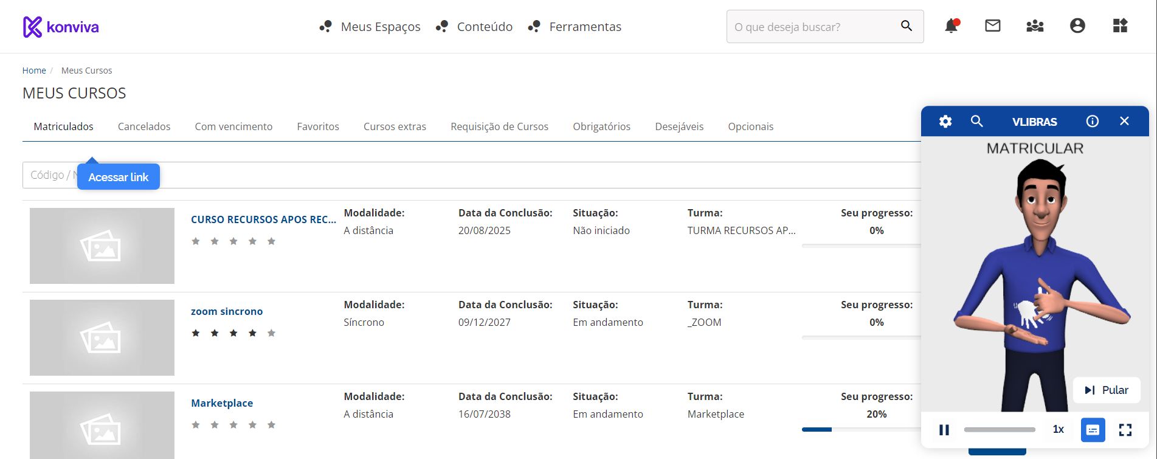The width and height of the screenshot is (1157, 459).
Task: Pause the VLibras avatar animation
Action: point(944,430)
